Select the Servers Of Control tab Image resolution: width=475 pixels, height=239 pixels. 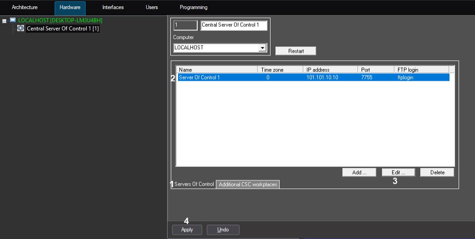(194, 184)
